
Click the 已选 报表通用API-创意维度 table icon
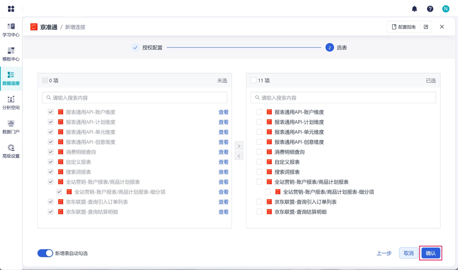(x=269, y=142)
